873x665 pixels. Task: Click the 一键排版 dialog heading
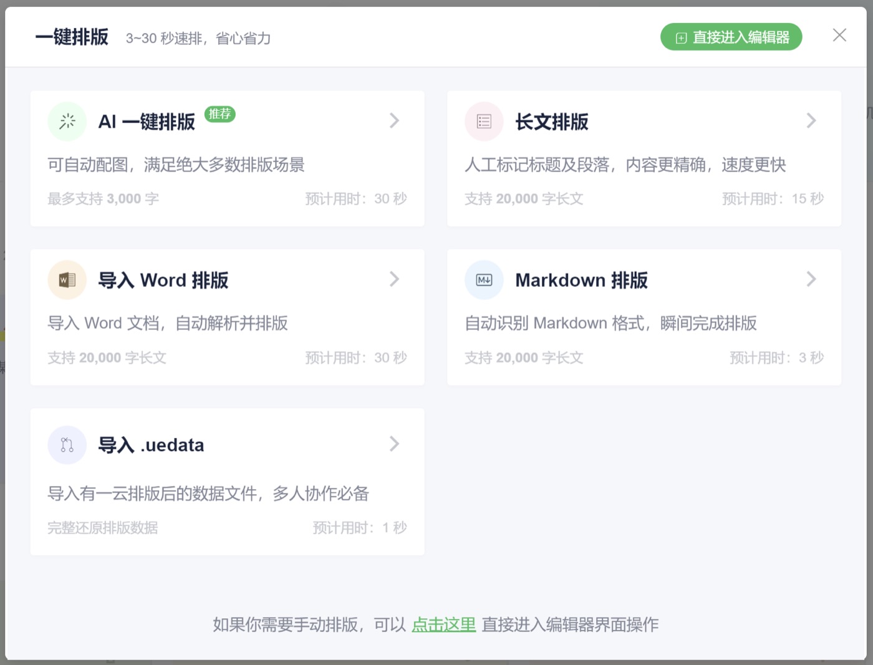coord(72,37)
